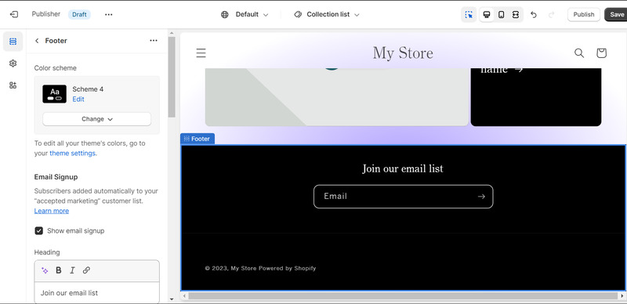Open the Footer section options menu
Image resolution: width=627 pixels, height=304 pixels.
coord(154,41)
